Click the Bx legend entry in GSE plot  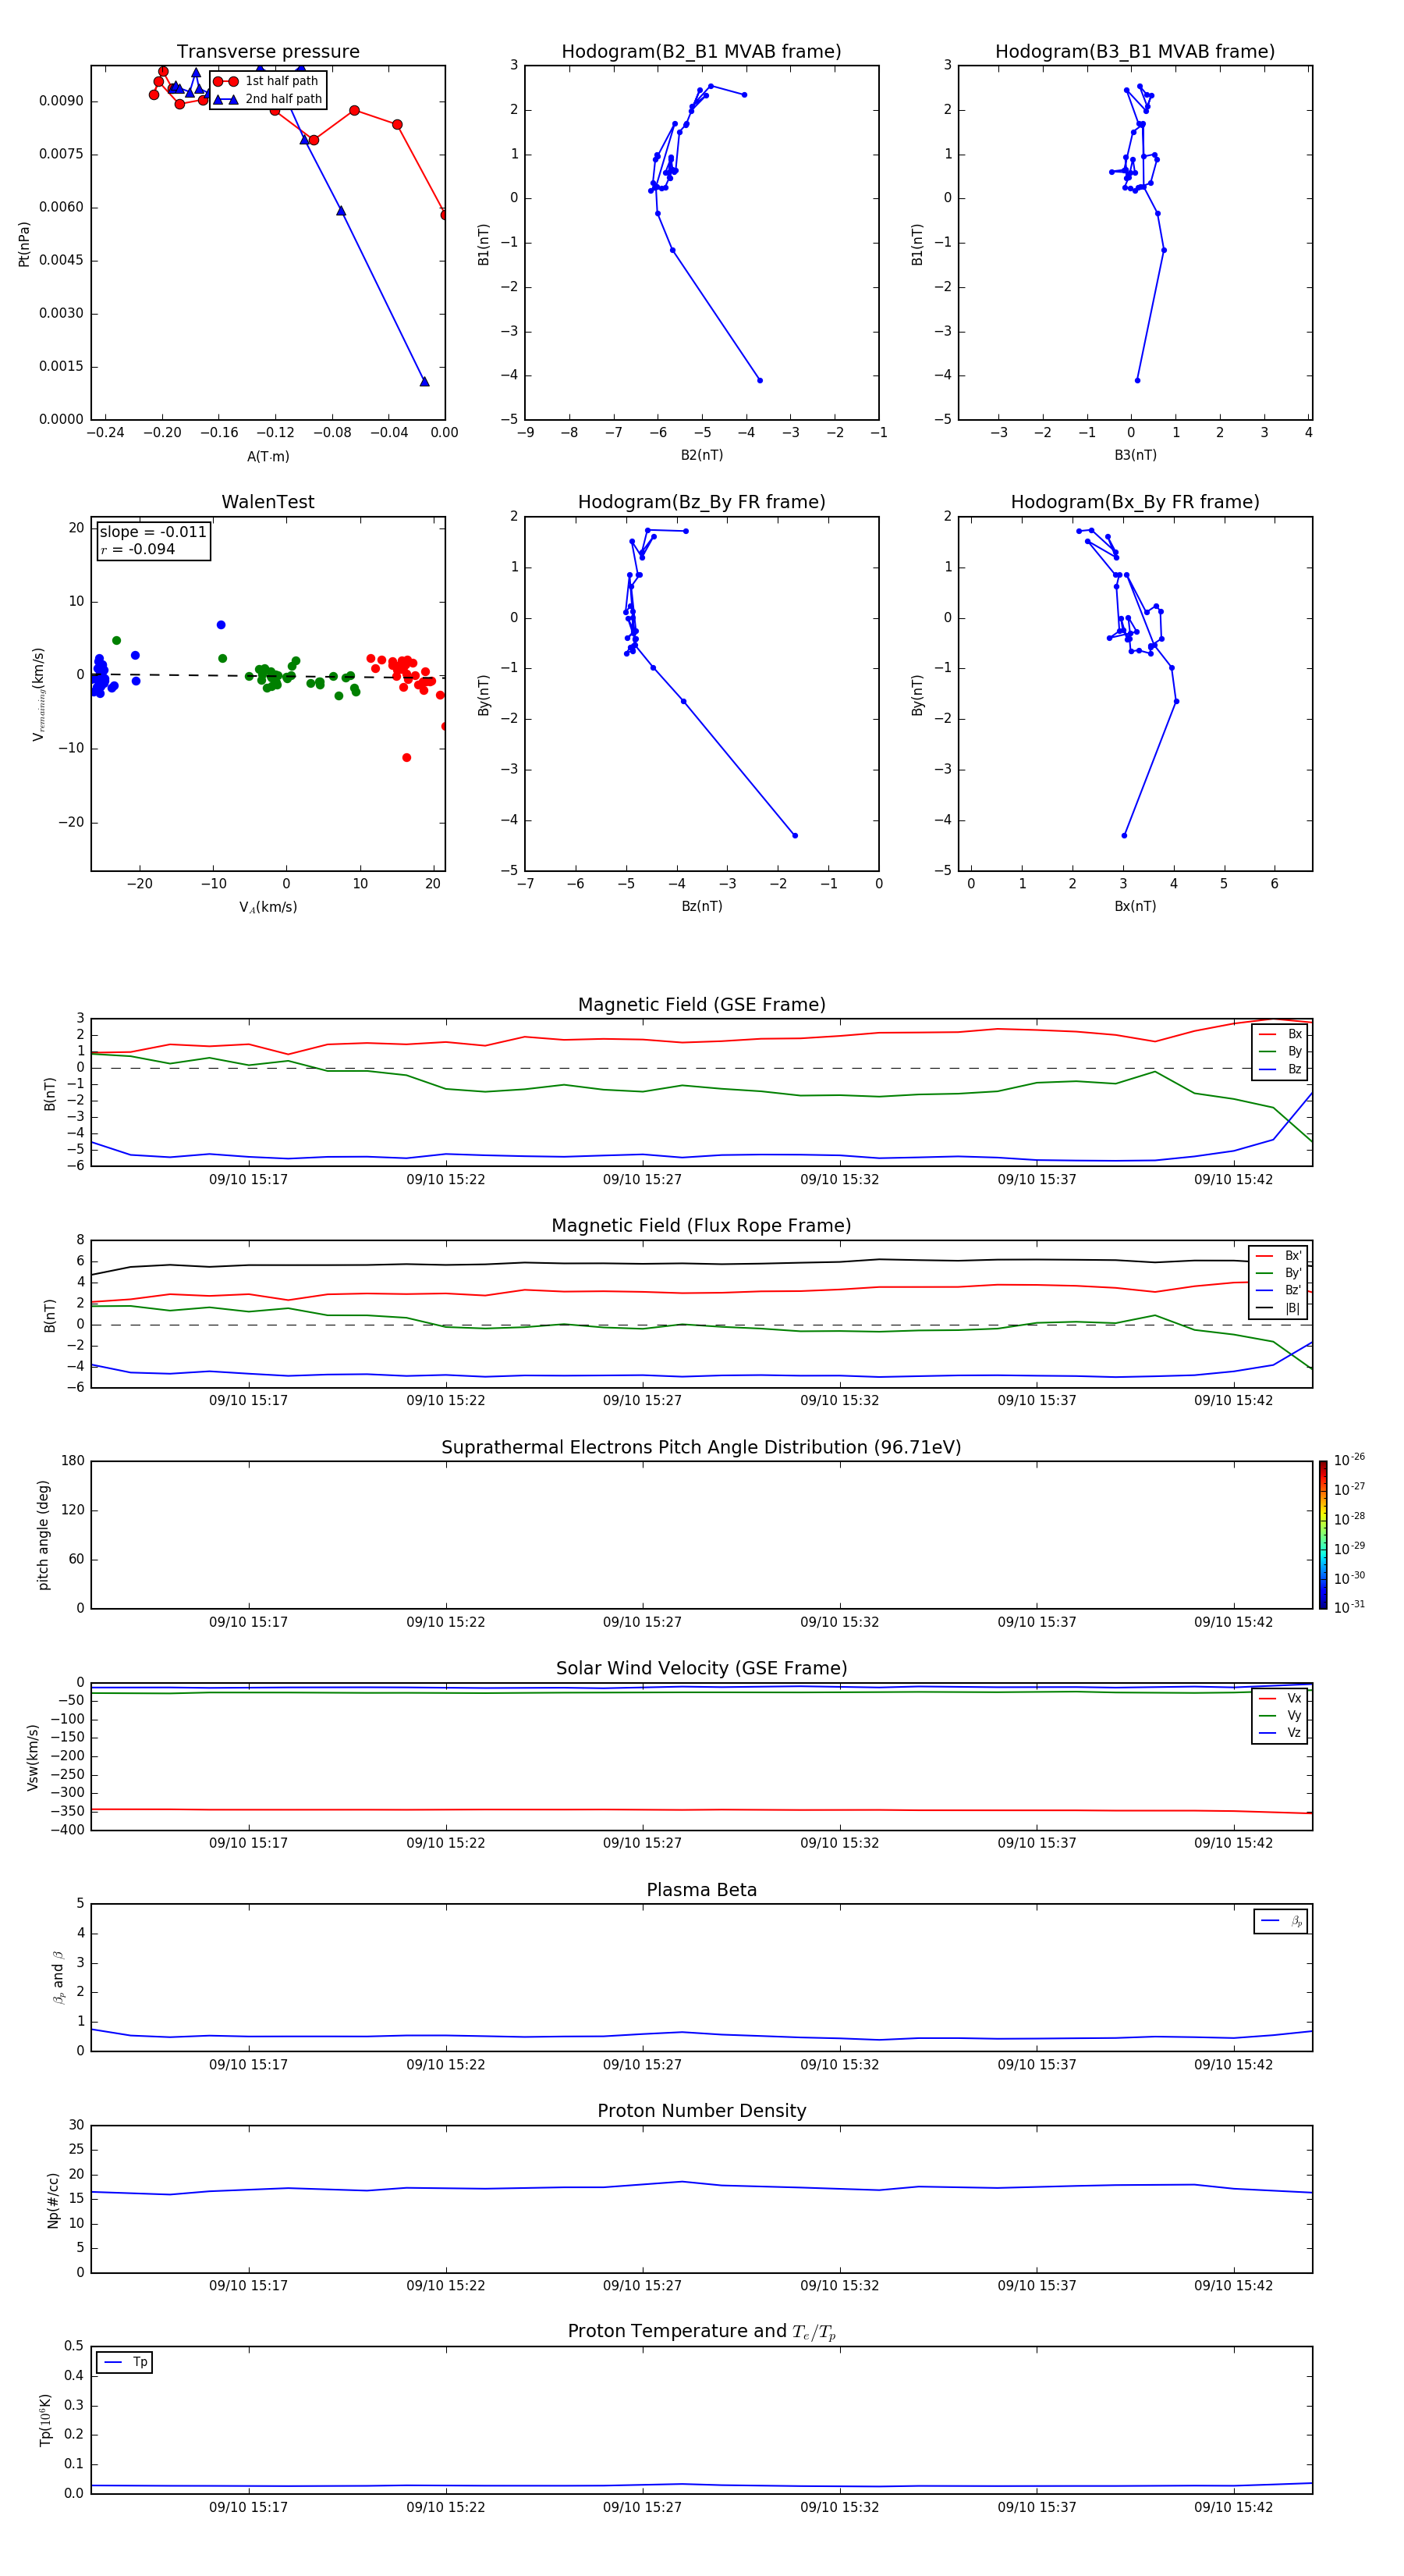[x=1280, y=1034]
